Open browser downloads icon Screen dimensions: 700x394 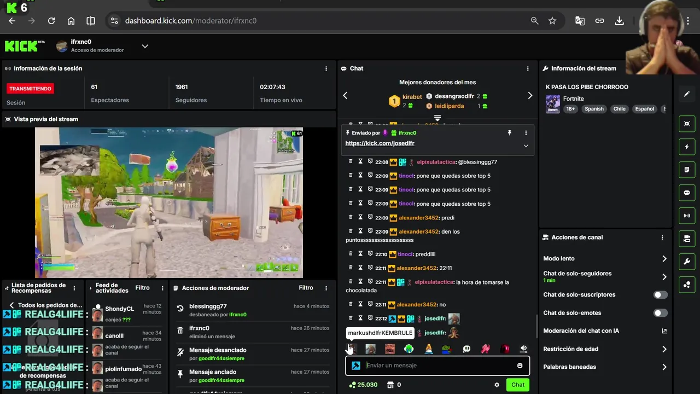tap(619, 21)
